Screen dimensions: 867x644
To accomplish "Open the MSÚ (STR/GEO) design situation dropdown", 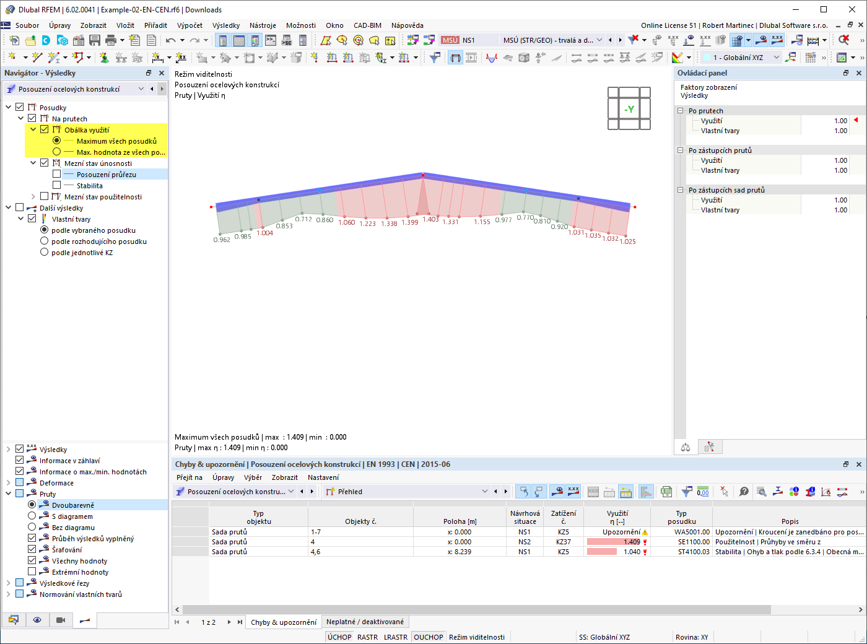I will click(x=599, y=40).
